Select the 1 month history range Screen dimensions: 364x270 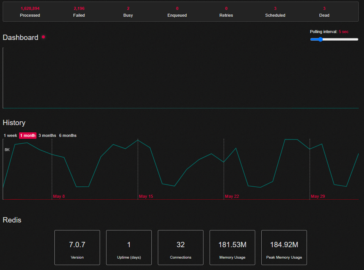point(28,136)
